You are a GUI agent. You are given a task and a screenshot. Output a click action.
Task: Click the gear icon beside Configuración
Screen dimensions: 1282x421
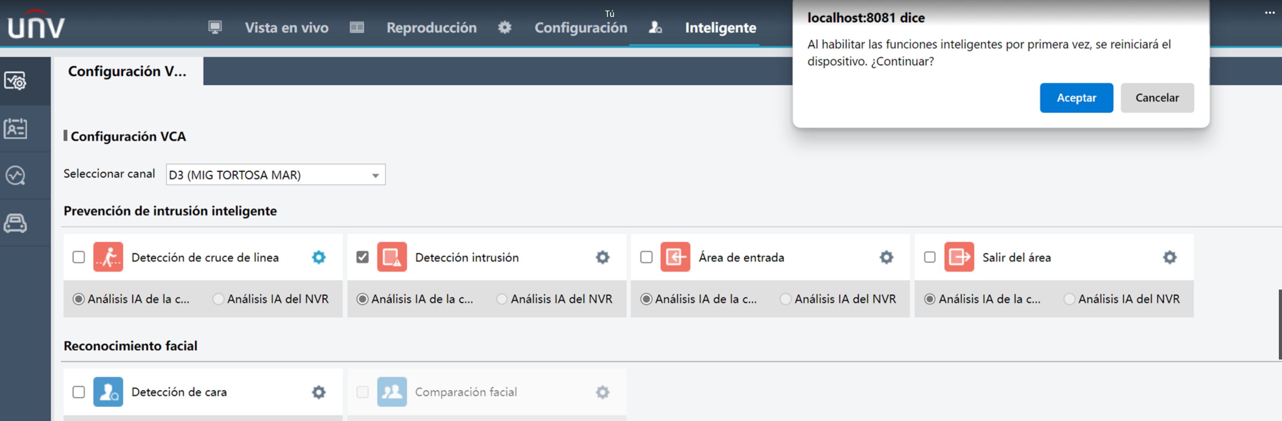click(x=505, y=27)
